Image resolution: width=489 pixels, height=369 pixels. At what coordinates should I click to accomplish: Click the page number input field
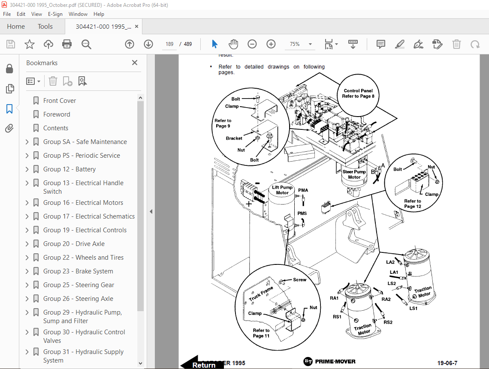click(x=169, y=44)
